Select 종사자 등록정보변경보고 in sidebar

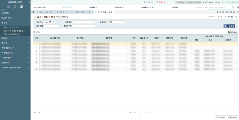pyautogui.click(x=14, y=31)
